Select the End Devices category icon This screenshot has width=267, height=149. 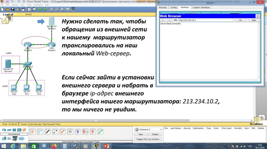(4, 139)
